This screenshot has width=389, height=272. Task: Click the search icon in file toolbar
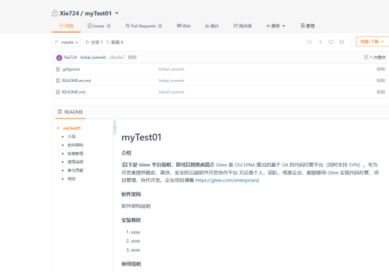pos(310,42)
